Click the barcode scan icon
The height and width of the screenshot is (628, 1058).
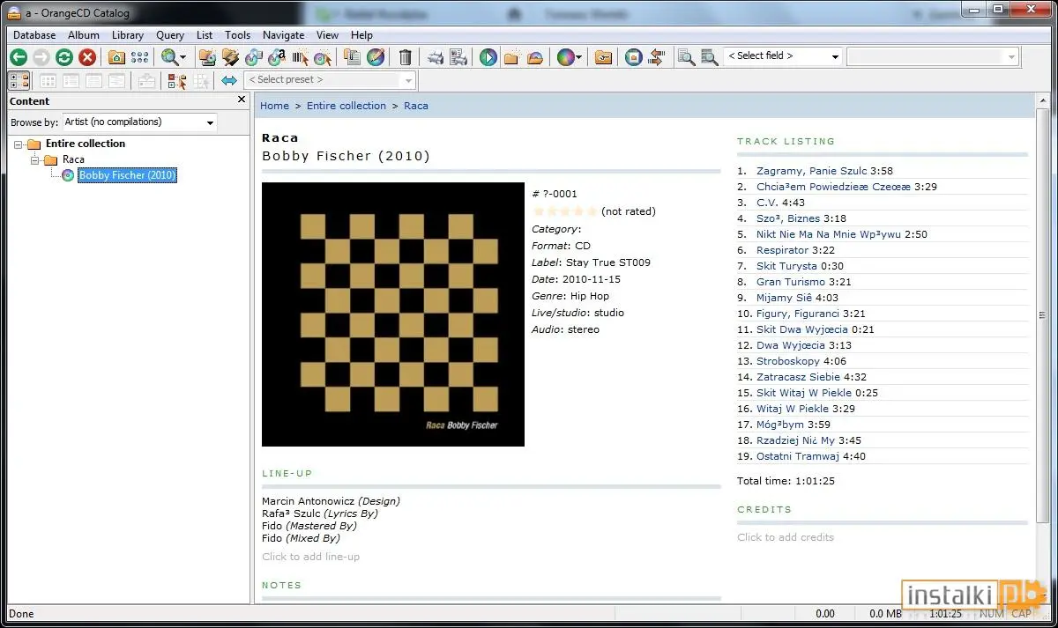pos(300,57)
